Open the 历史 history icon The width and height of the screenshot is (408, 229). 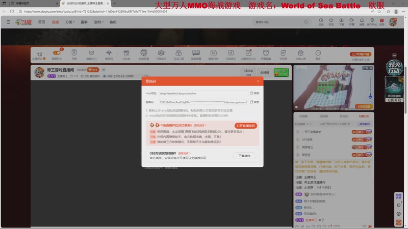tap(321, 22)
